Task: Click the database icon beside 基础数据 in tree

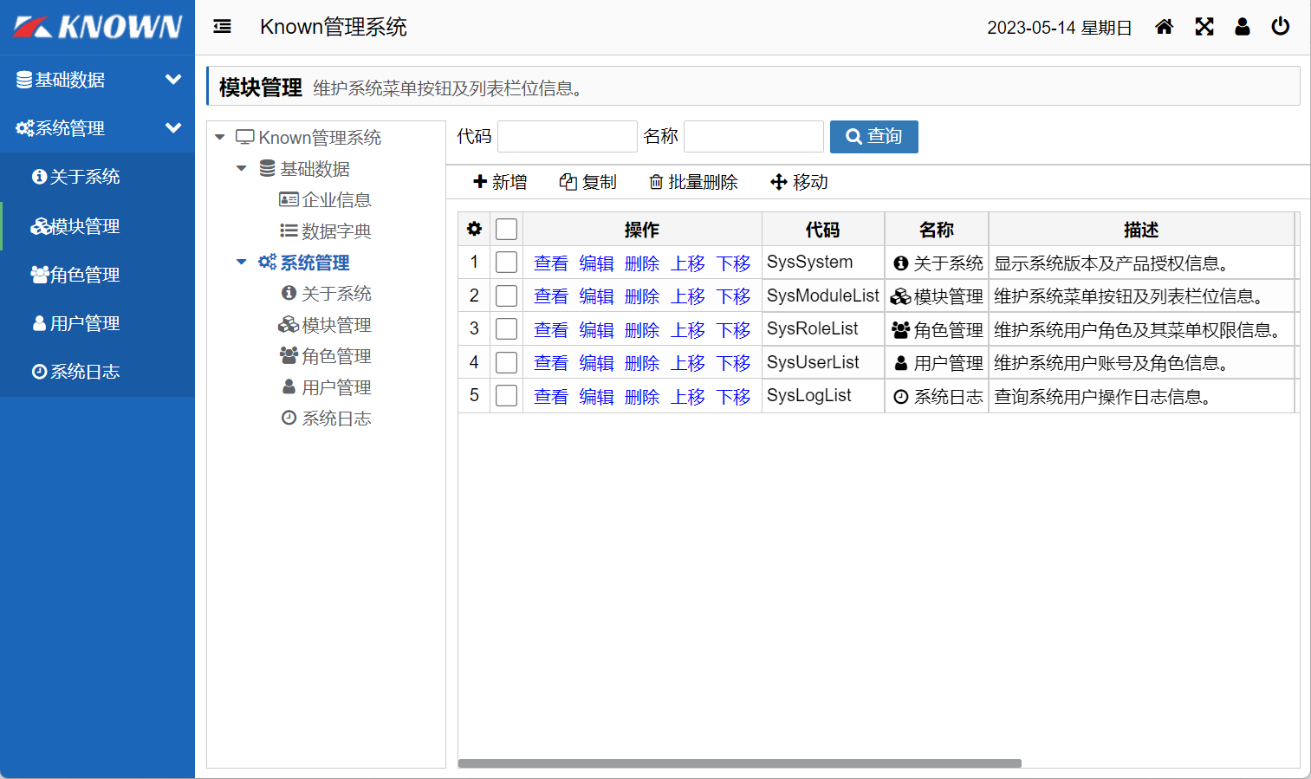Action: coord(268,168)
